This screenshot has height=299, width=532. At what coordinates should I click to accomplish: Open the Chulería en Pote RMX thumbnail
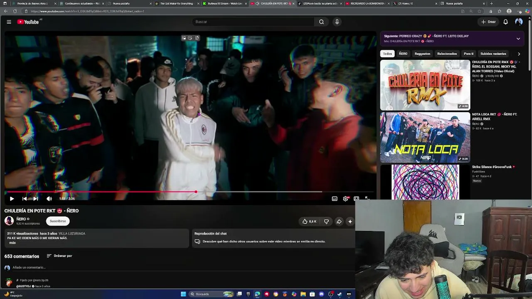pos(425,85)
